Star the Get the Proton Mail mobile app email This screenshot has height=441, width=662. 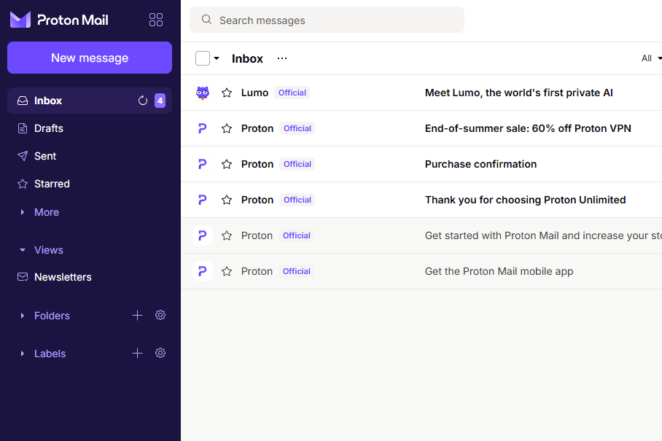[x=227, y=271]
